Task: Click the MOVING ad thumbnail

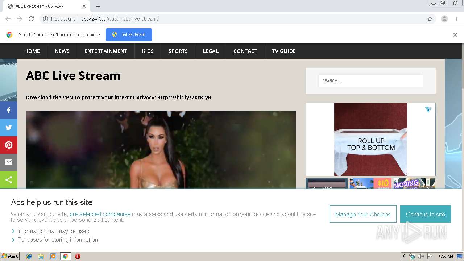Action: coord(414,183)
